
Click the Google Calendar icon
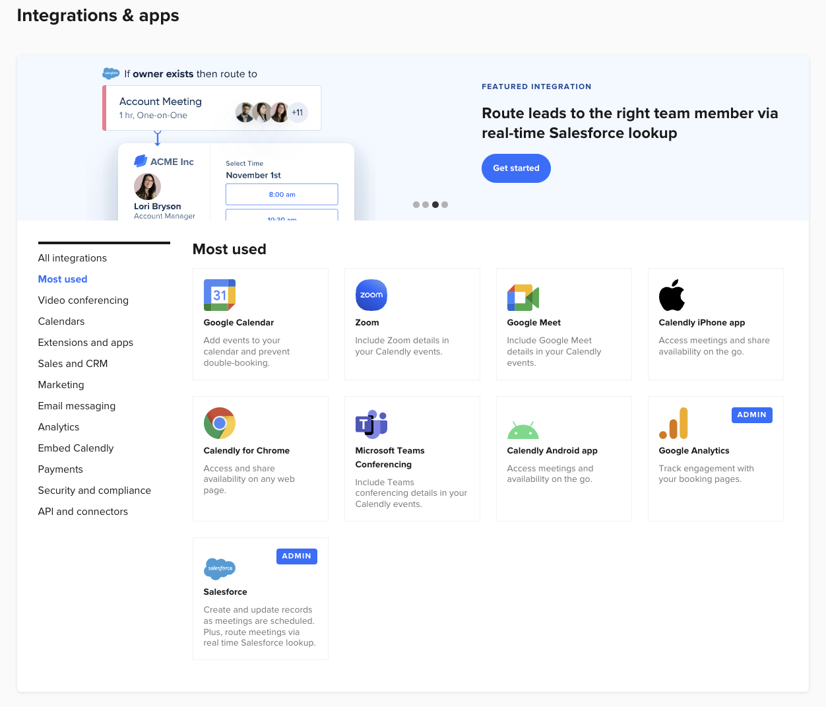click(x=220, y=295)
